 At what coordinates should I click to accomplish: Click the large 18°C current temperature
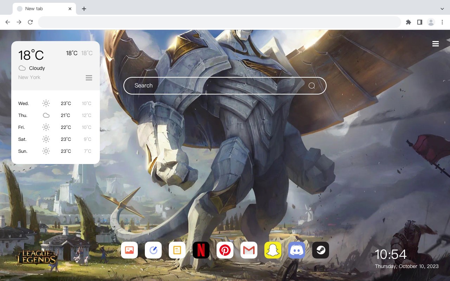pos(31,55)
